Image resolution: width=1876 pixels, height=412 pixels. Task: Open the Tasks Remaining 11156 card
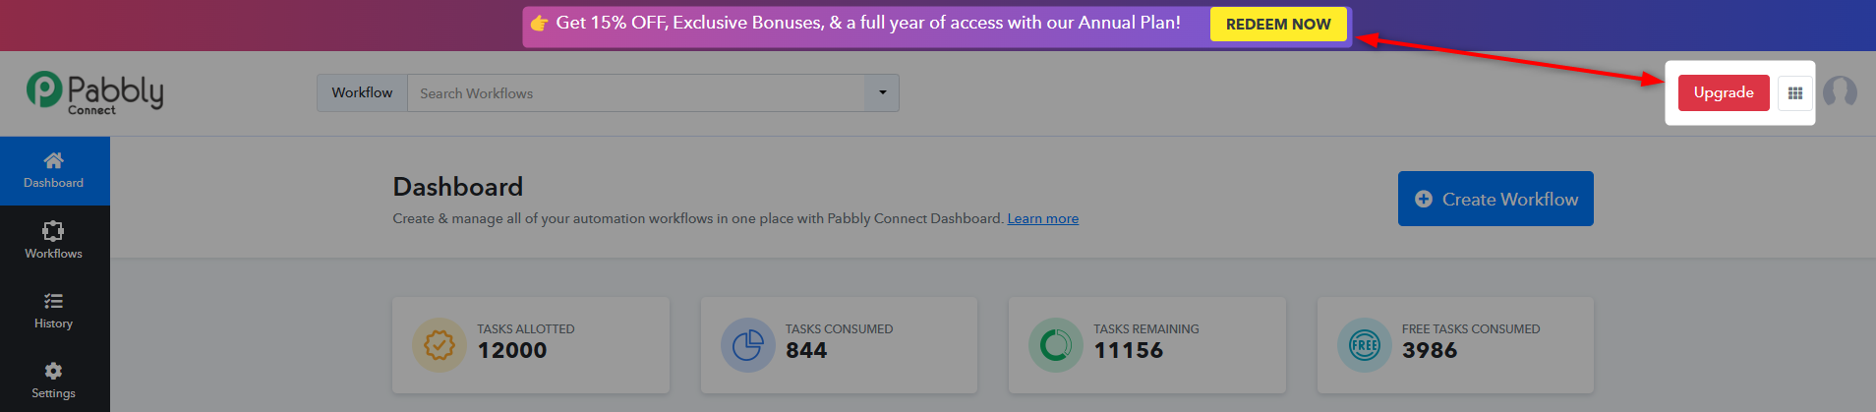[1147, 345]
